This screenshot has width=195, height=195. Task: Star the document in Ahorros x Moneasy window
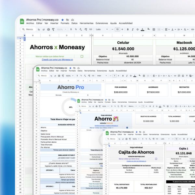(62, 20)
